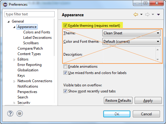Open the Theme dropdown showing Clean Sheet

point(131,33)
